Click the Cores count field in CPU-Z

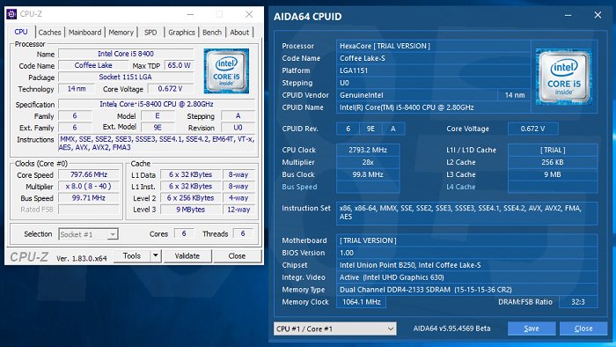point(183,233)
